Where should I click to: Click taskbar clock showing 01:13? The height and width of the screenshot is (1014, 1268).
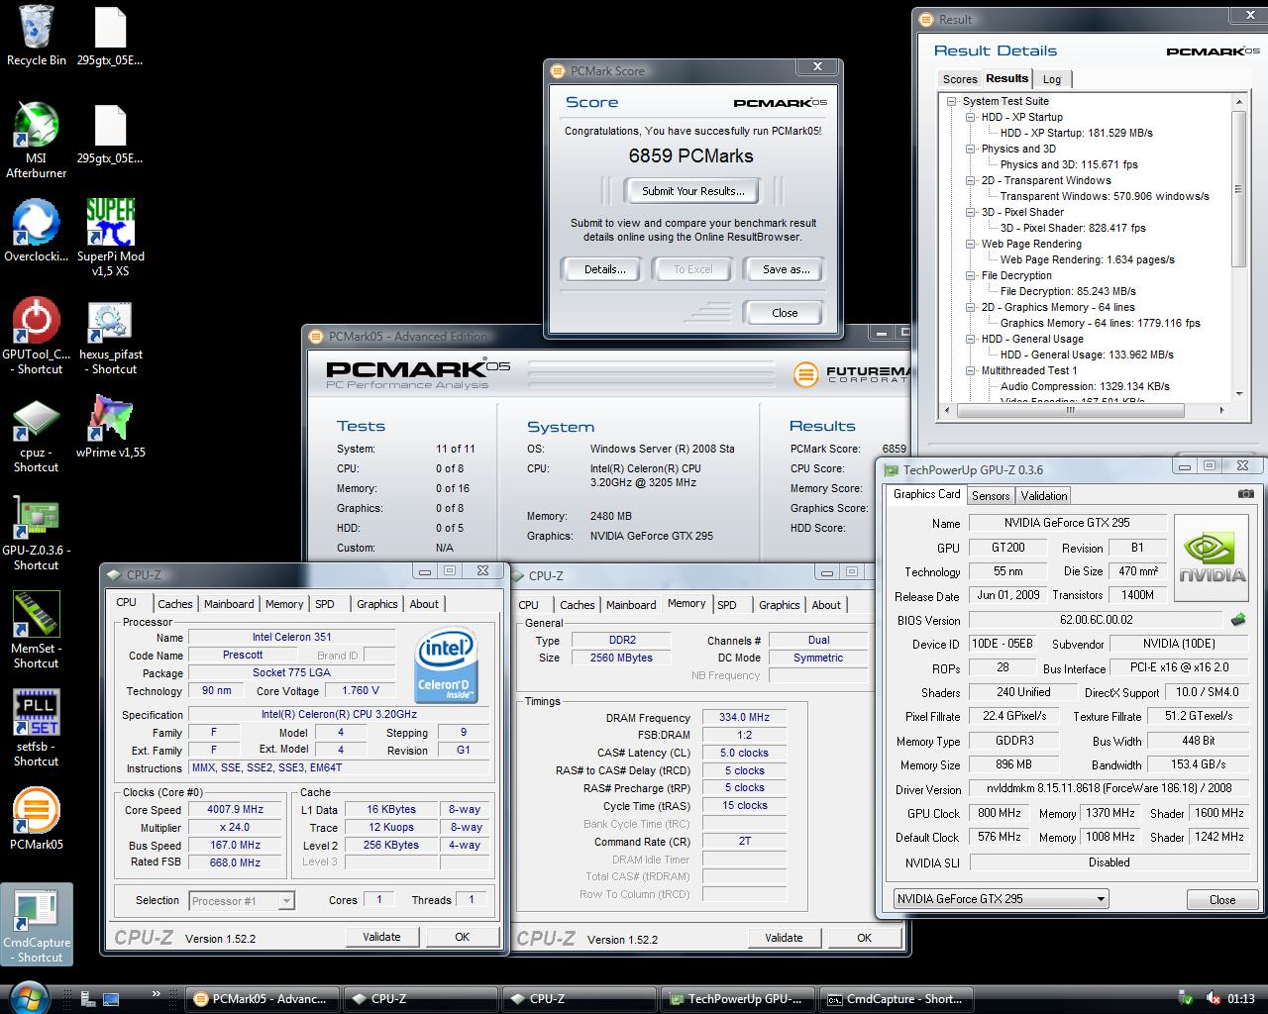click(1241, 999)
